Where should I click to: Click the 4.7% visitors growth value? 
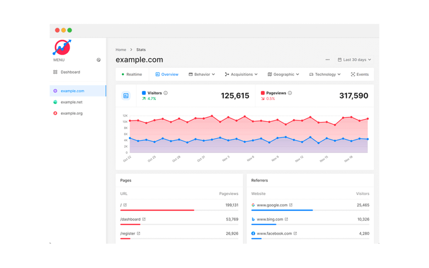pyautogui.click(x=152, y=99)
